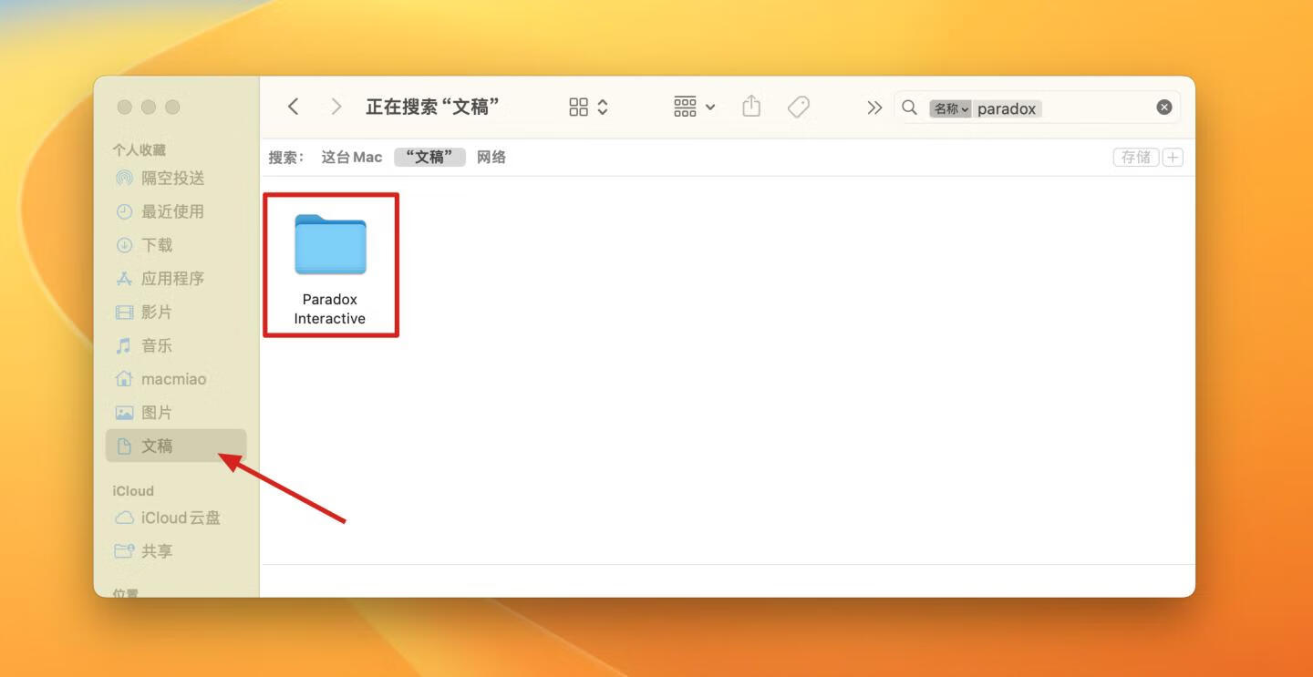Click the iCloud section header
This screenshot has height=677, width=1313.
[133, 490]
